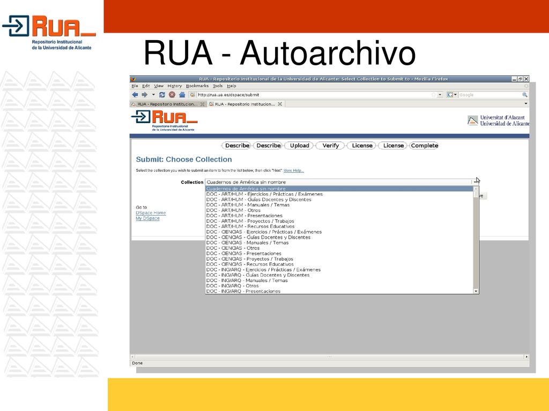Open the list-all-tabs arrow on the tab bar
Viewport: 549px width, 411px height.
coord(525,104)
